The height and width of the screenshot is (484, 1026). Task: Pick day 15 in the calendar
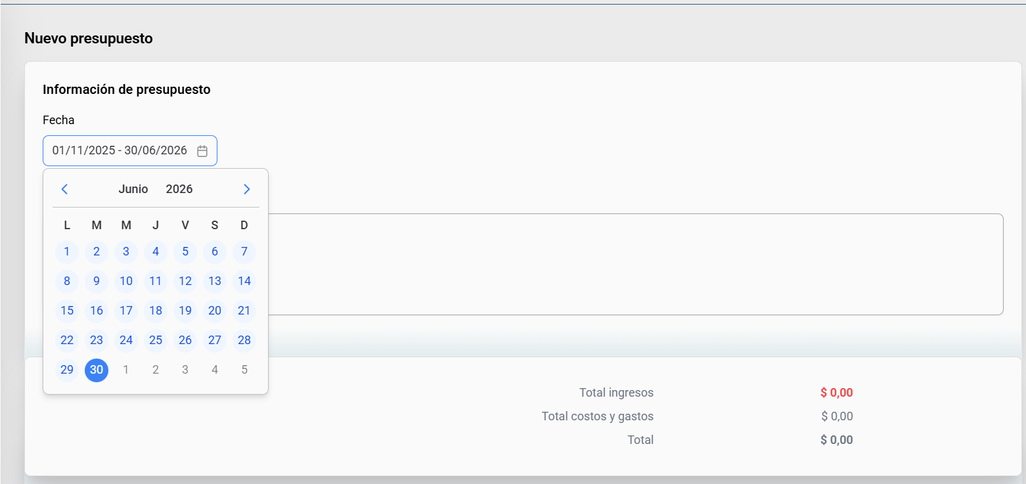click(67, 311)
